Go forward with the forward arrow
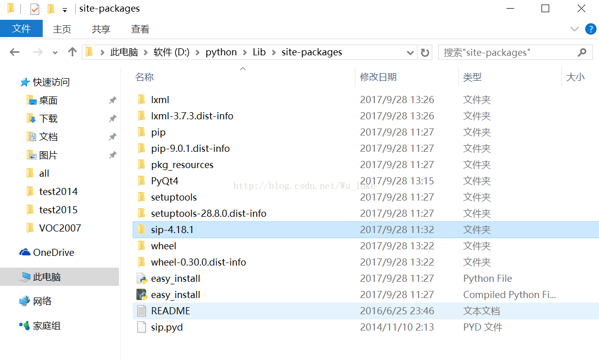 pos(38,52)
